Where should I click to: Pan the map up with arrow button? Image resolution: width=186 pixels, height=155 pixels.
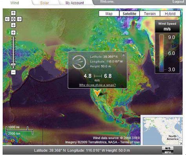tap(13, 13)
